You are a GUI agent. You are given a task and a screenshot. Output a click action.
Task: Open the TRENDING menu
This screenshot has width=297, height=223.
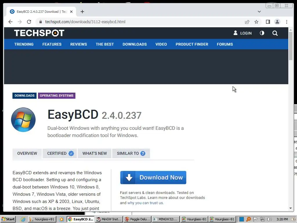[24, 44]
